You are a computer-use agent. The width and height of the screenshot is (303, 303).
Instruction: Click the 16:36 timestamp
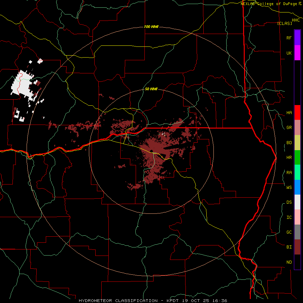[220, 301]
